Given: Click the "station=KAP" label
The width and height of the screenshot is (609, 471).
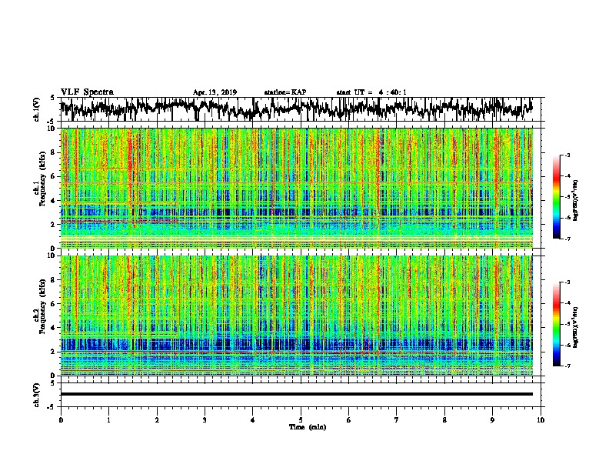Looking at the screenshot, I should [x=285, y=92].
